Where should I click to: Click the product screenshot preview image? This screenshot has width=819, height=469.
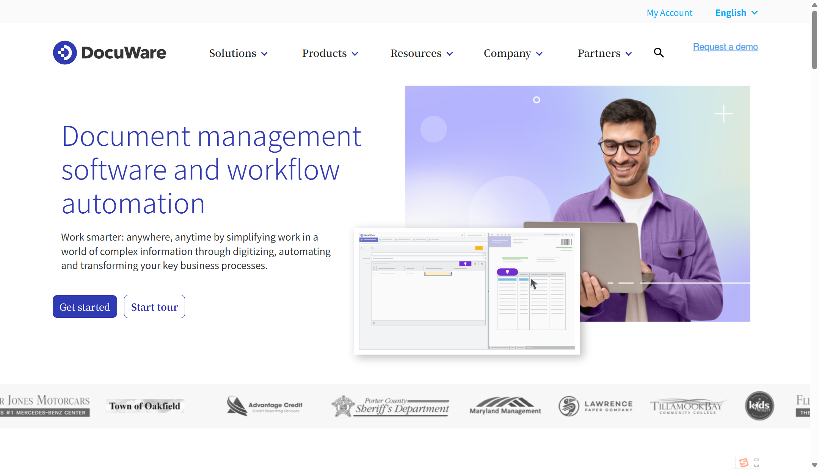click(x=467, y=291)
